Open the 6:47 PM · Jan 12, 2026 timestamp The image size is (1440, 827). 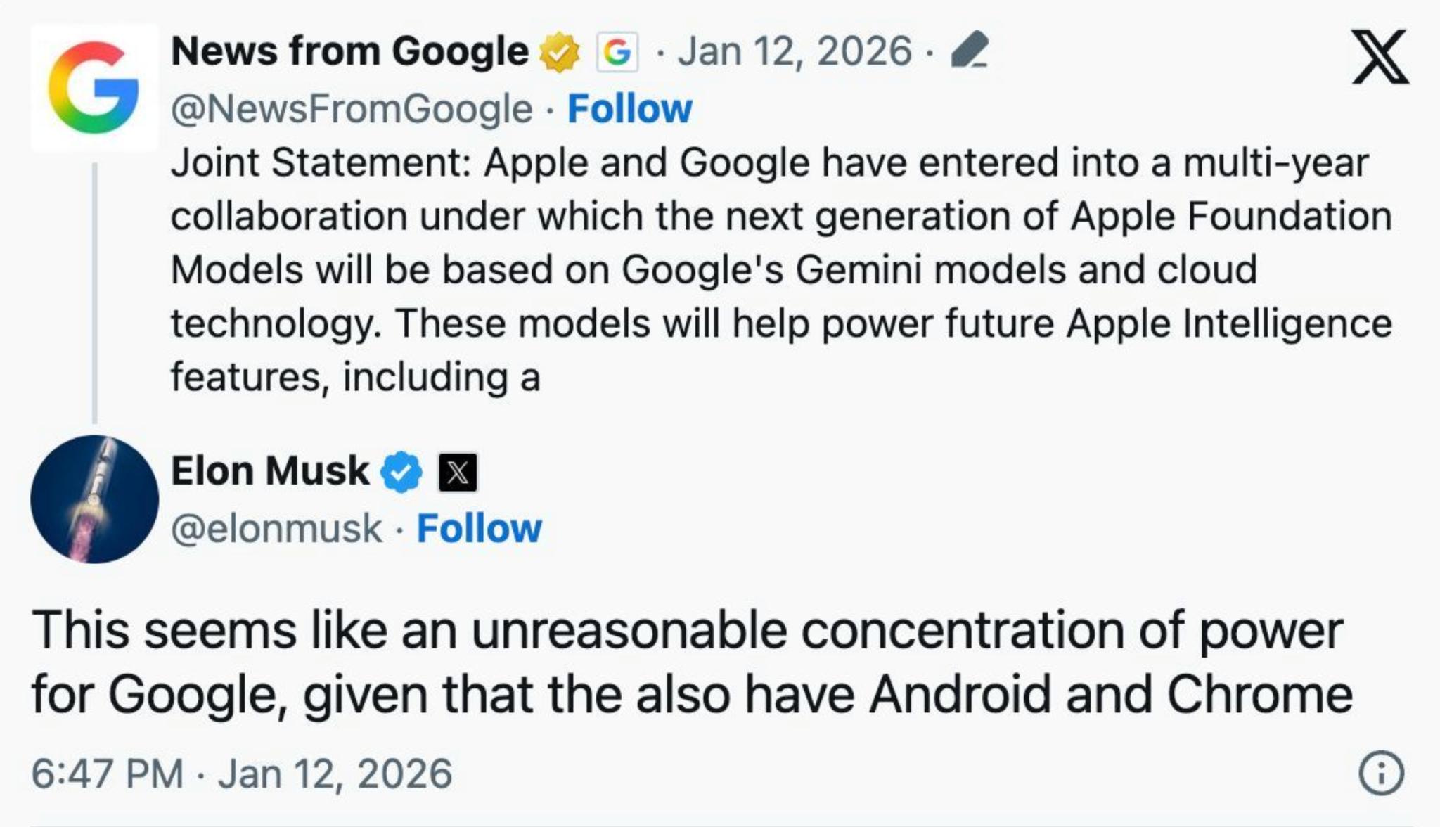click(x=242, y=774)
